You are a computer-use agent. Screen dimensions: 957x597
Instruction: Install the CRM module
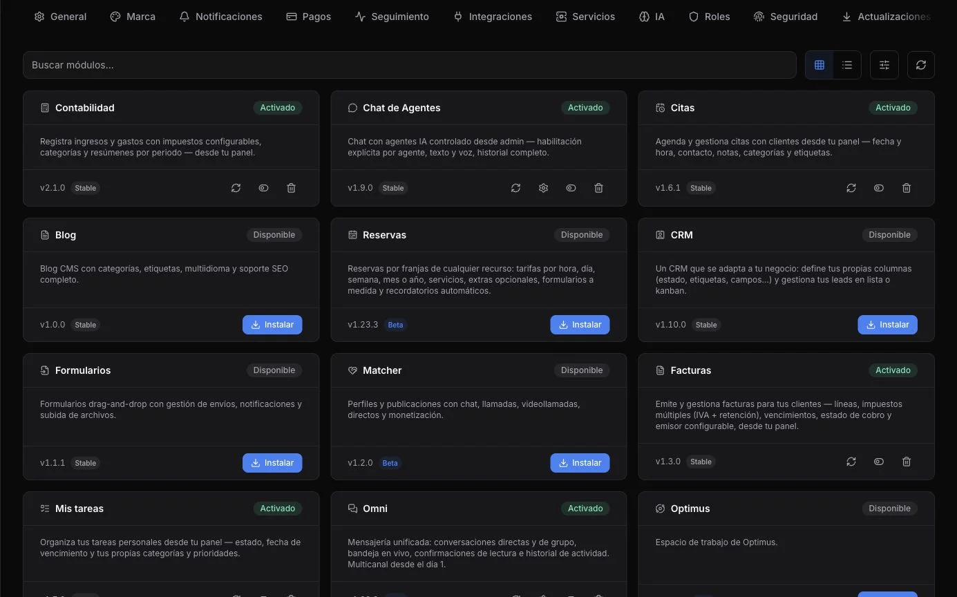coord(887,325)
